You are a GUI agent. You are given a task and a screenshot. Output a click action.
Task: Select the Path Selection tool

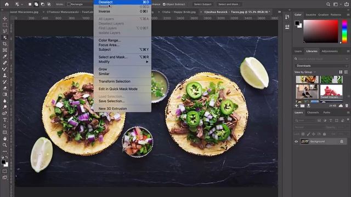coord(5,126)
